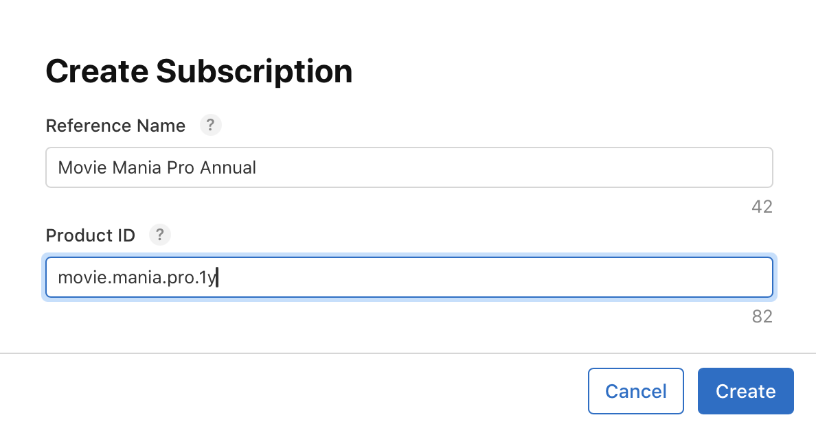
Task: Click the word "Annual" in Reference Name
Action: pyautogui.click(x=227, y=167)
